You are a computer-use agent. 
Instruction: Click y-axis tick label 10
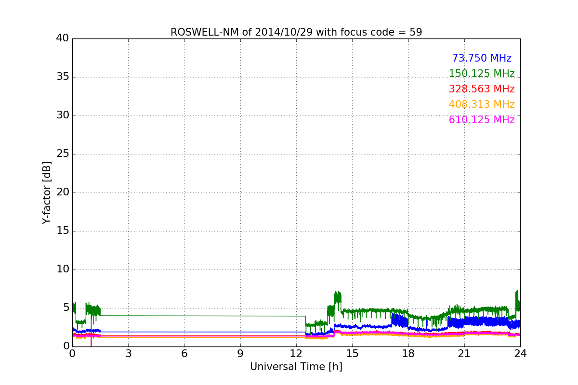62,269
